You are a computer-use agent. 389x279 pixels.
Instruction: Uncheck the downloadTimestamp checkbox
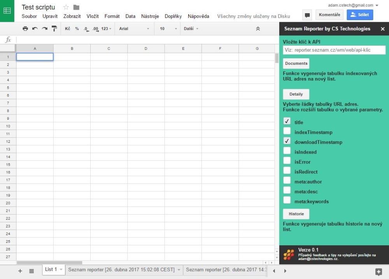287,140
